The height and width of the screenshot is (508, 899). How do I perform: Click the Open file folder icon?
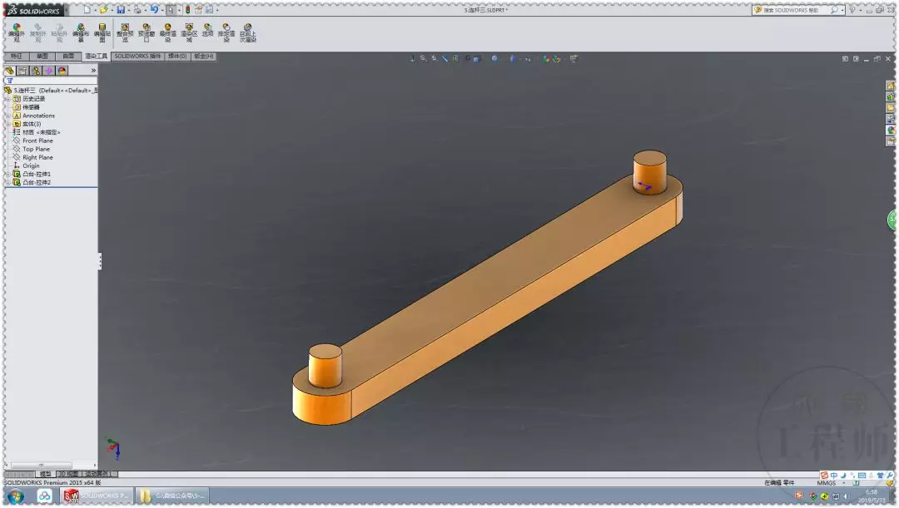103,10
